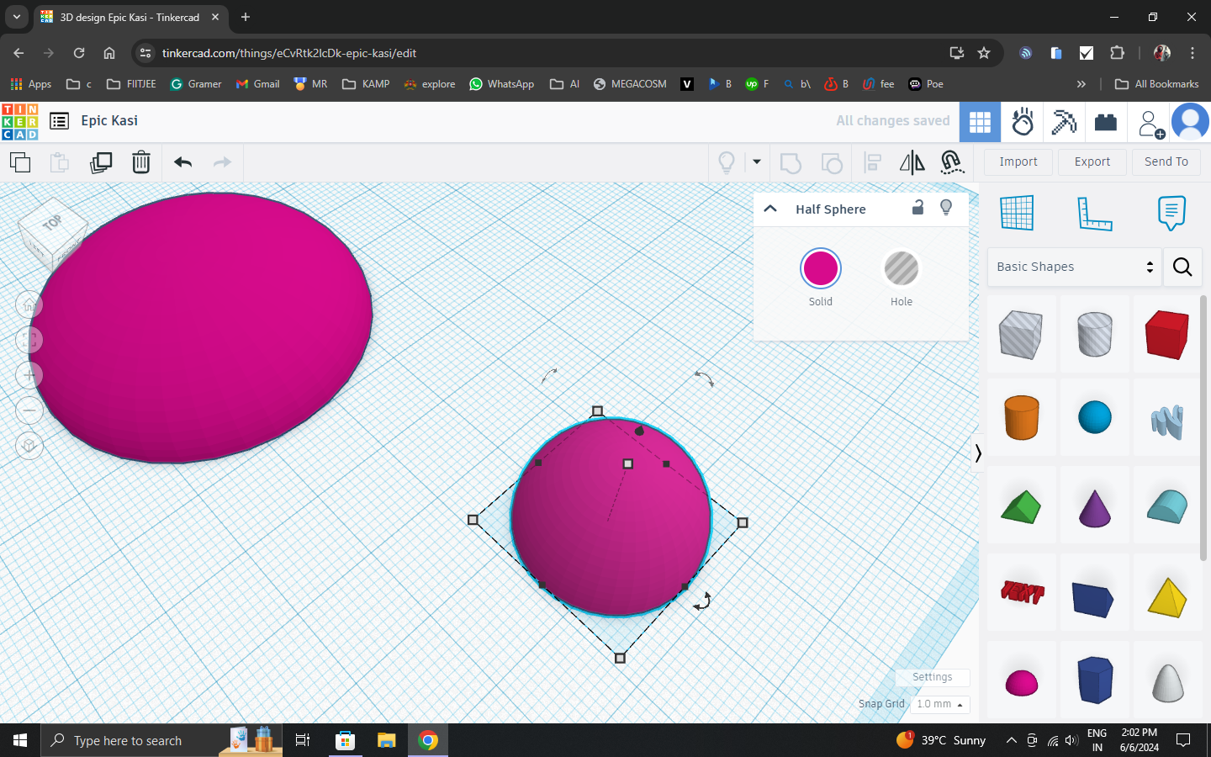Click the Zoom in button
Screen dimensions: 1211x757
[x=29, y=375]
